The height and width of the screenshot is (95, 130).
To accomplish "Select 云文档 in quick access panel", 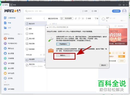I will pos(36,34).
